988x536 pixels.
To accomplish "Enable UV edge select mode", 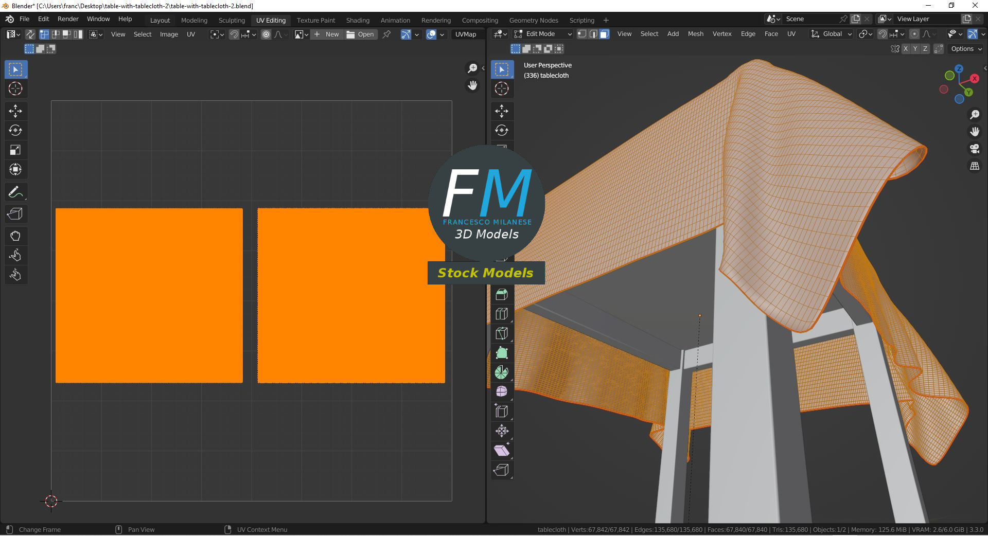I will (x=56, y=34).
